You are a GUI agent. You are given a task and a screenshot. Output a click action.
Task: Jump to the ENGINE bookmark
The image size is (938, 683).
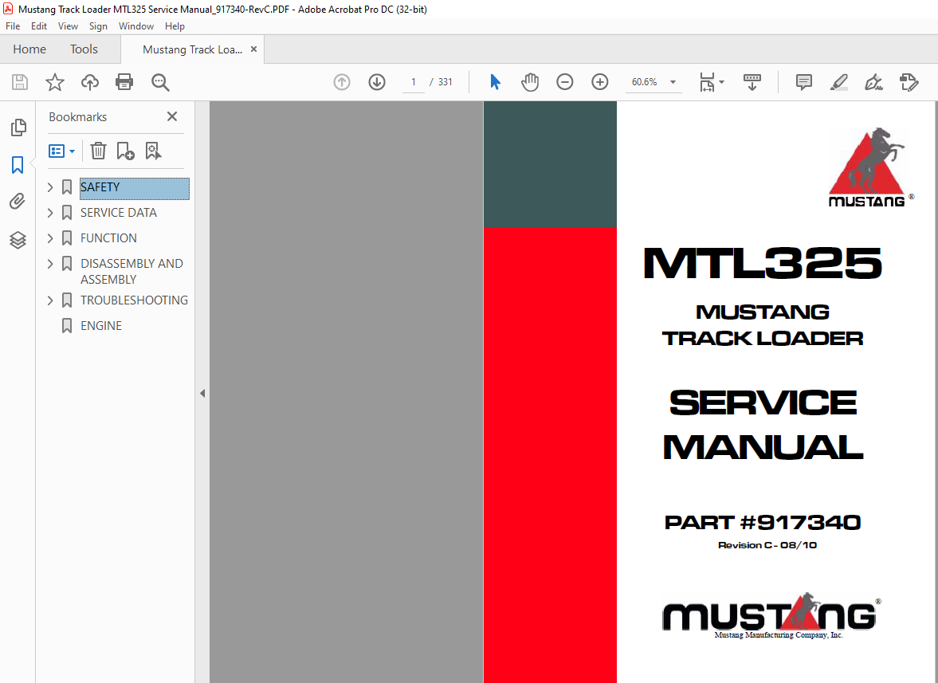coord(101,326)
